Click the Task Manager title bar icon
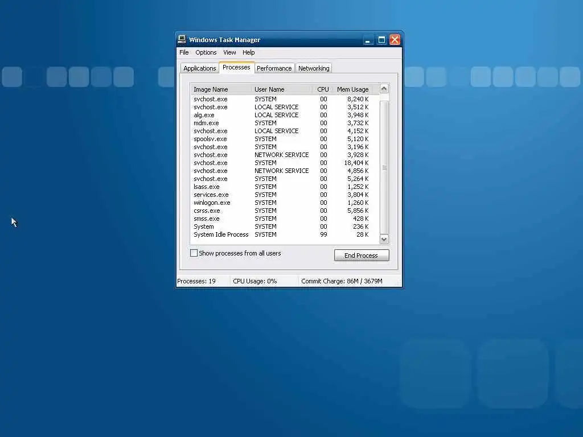Screen dimensions: 583x437 182,39
